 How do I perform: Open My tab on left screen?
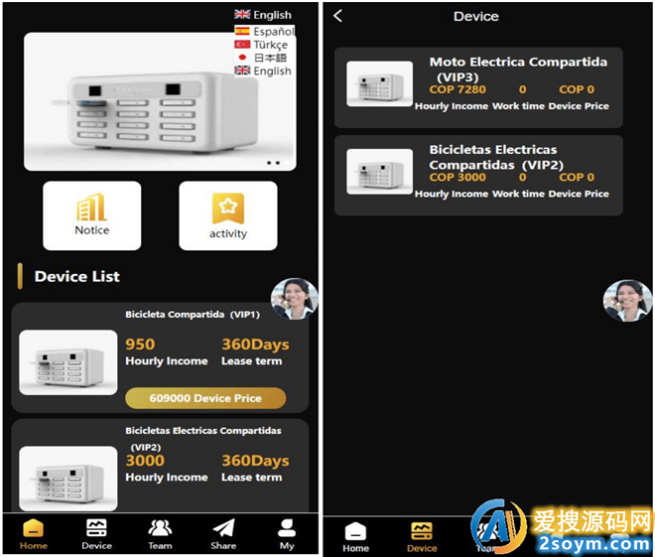pos(287,534)
